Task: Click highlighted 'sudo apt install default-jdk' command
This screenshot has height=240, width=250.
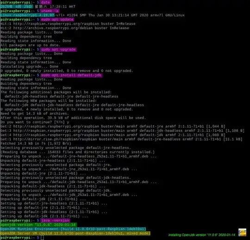Action: [71, 75]
